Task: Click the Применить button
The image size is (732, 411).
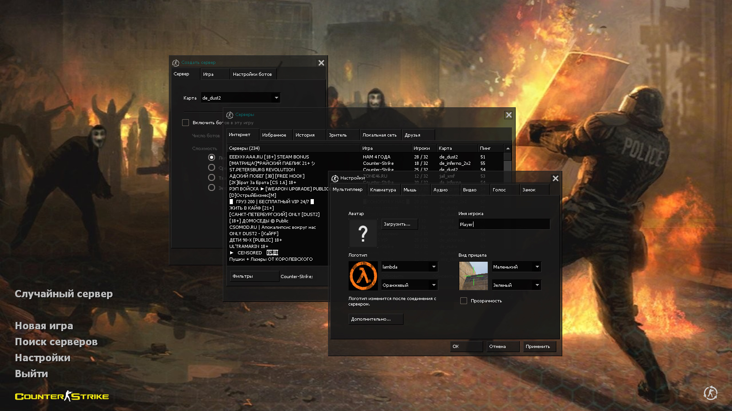Action: point(538,347)
